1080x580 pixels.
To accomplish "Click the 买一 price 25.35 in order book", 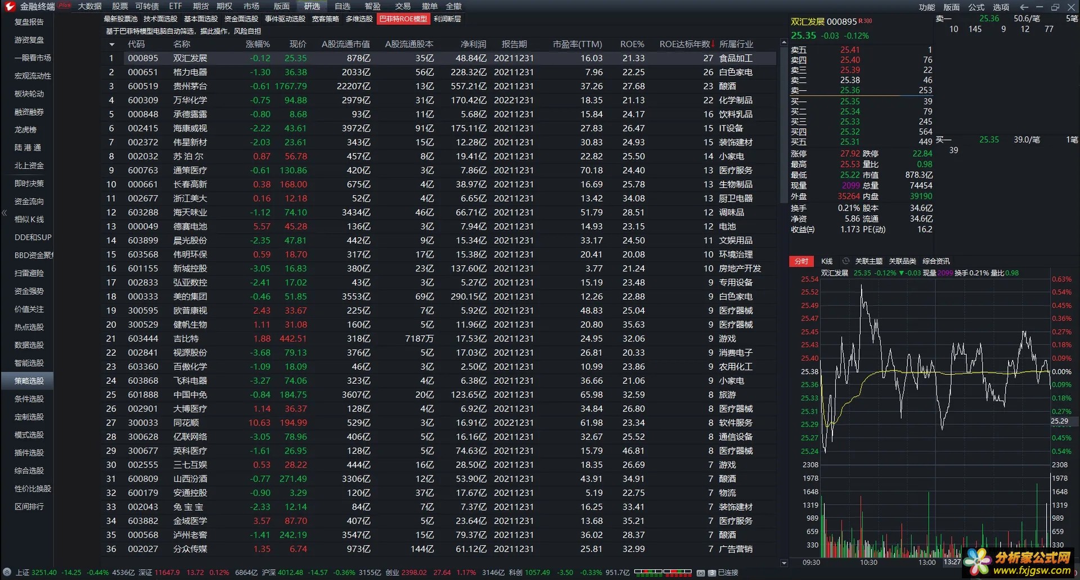I will (x=850, y=102).
